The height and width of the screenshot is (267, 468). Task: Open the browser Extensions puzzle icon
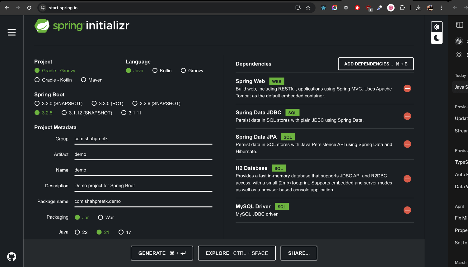tap(402, 8)
